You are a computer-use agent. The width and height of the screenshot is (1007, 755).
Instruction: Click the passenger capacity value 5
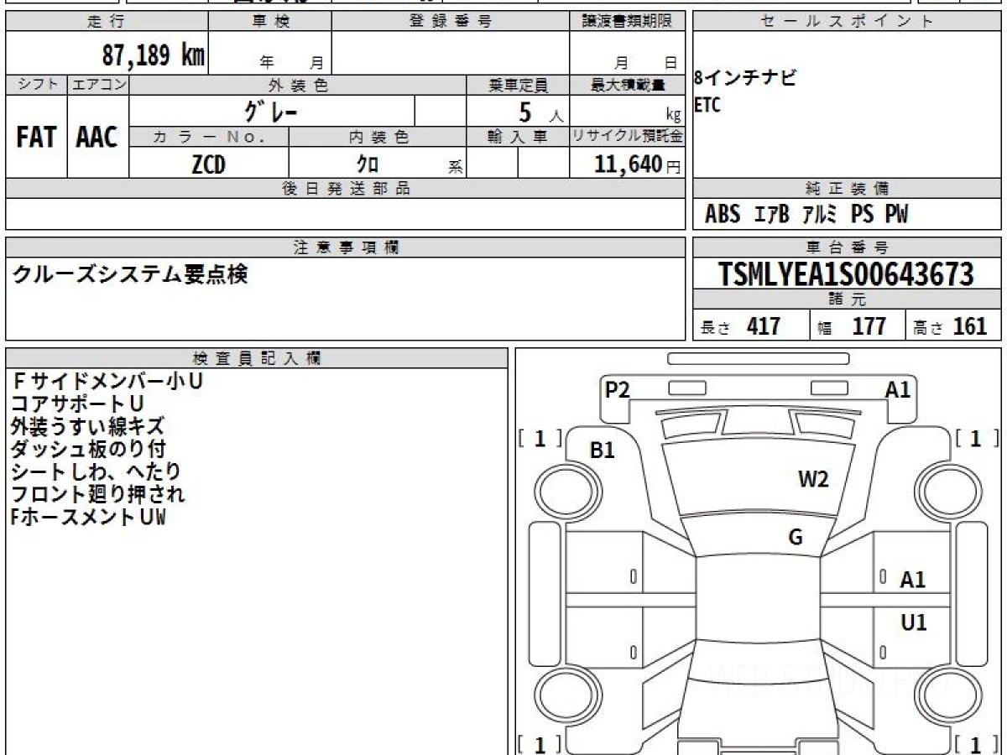pyautogui.click(x=525, y=112)
